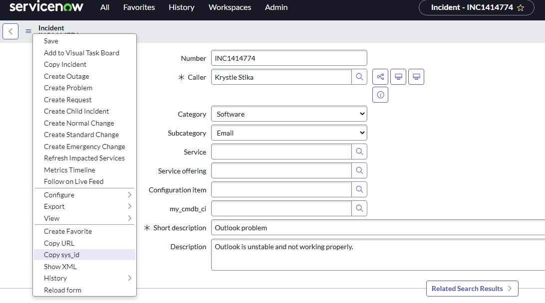Click the Related Search Results button
The height and width of the screenshot is (303, 545).
pyautogui.click(x=472, y=289)
